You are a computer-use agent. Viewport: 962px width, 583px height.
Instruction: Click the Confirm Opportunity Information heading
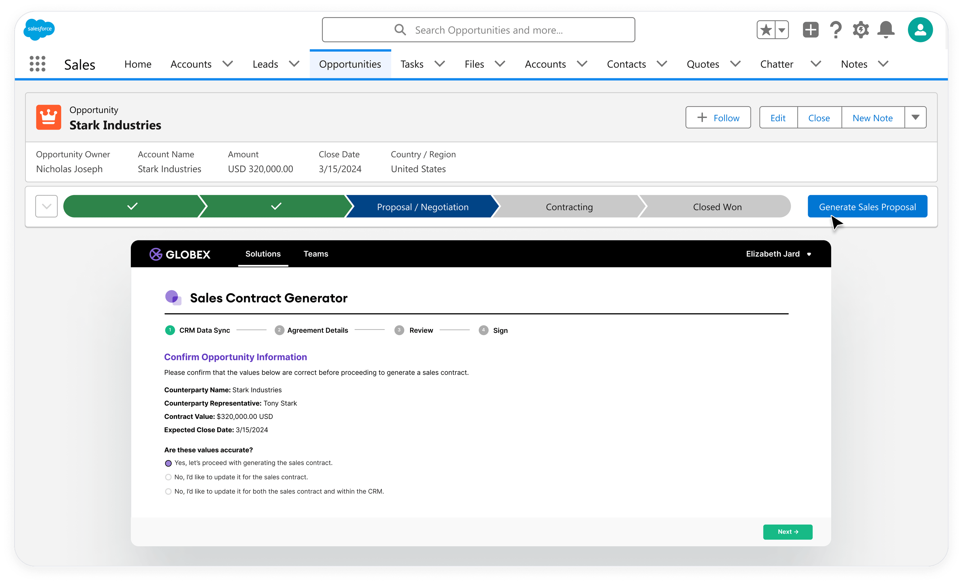point(235,357)
